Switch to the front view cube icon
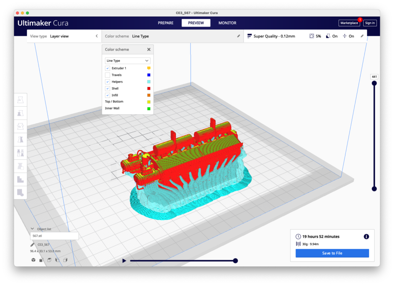394x285 pixels. point(42,260)
